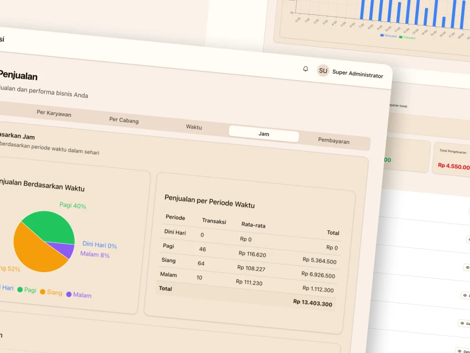This screenshot has width=470, height=353.
Task: Toggle the Siang legend item
Action: pos(51,292)
